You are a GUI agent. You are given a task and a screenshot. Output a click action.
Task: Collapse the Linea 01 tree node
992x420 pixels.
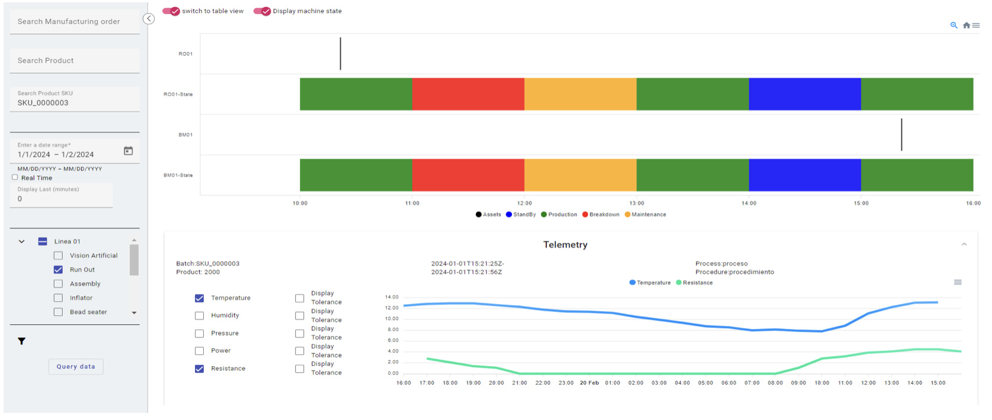coord(22,241)
